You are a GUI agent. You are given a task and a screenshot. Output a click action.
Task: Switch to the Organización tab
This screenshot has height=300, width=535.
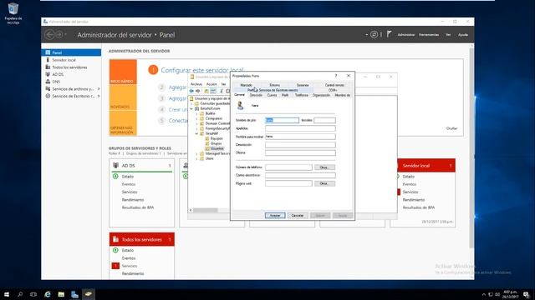321,95
